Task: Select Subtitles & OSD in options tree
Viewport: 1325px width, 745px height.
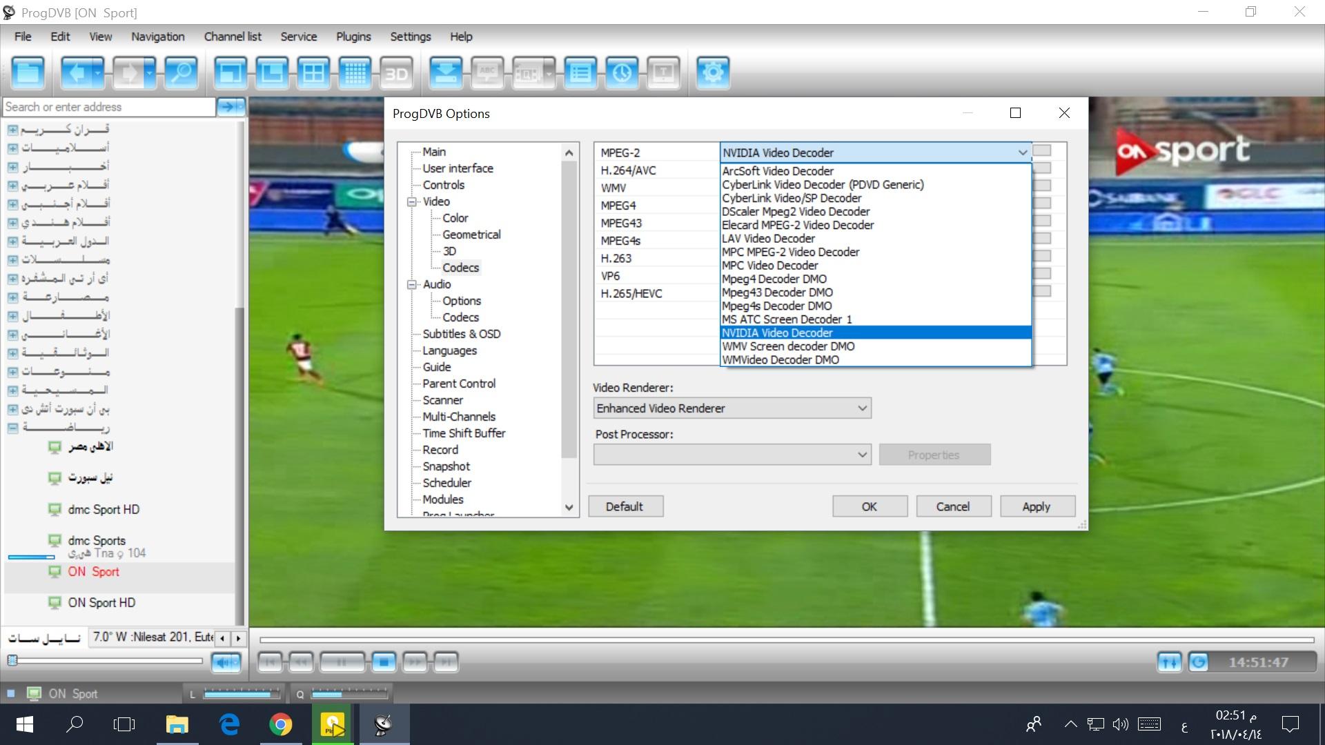Action: point(462,334)
